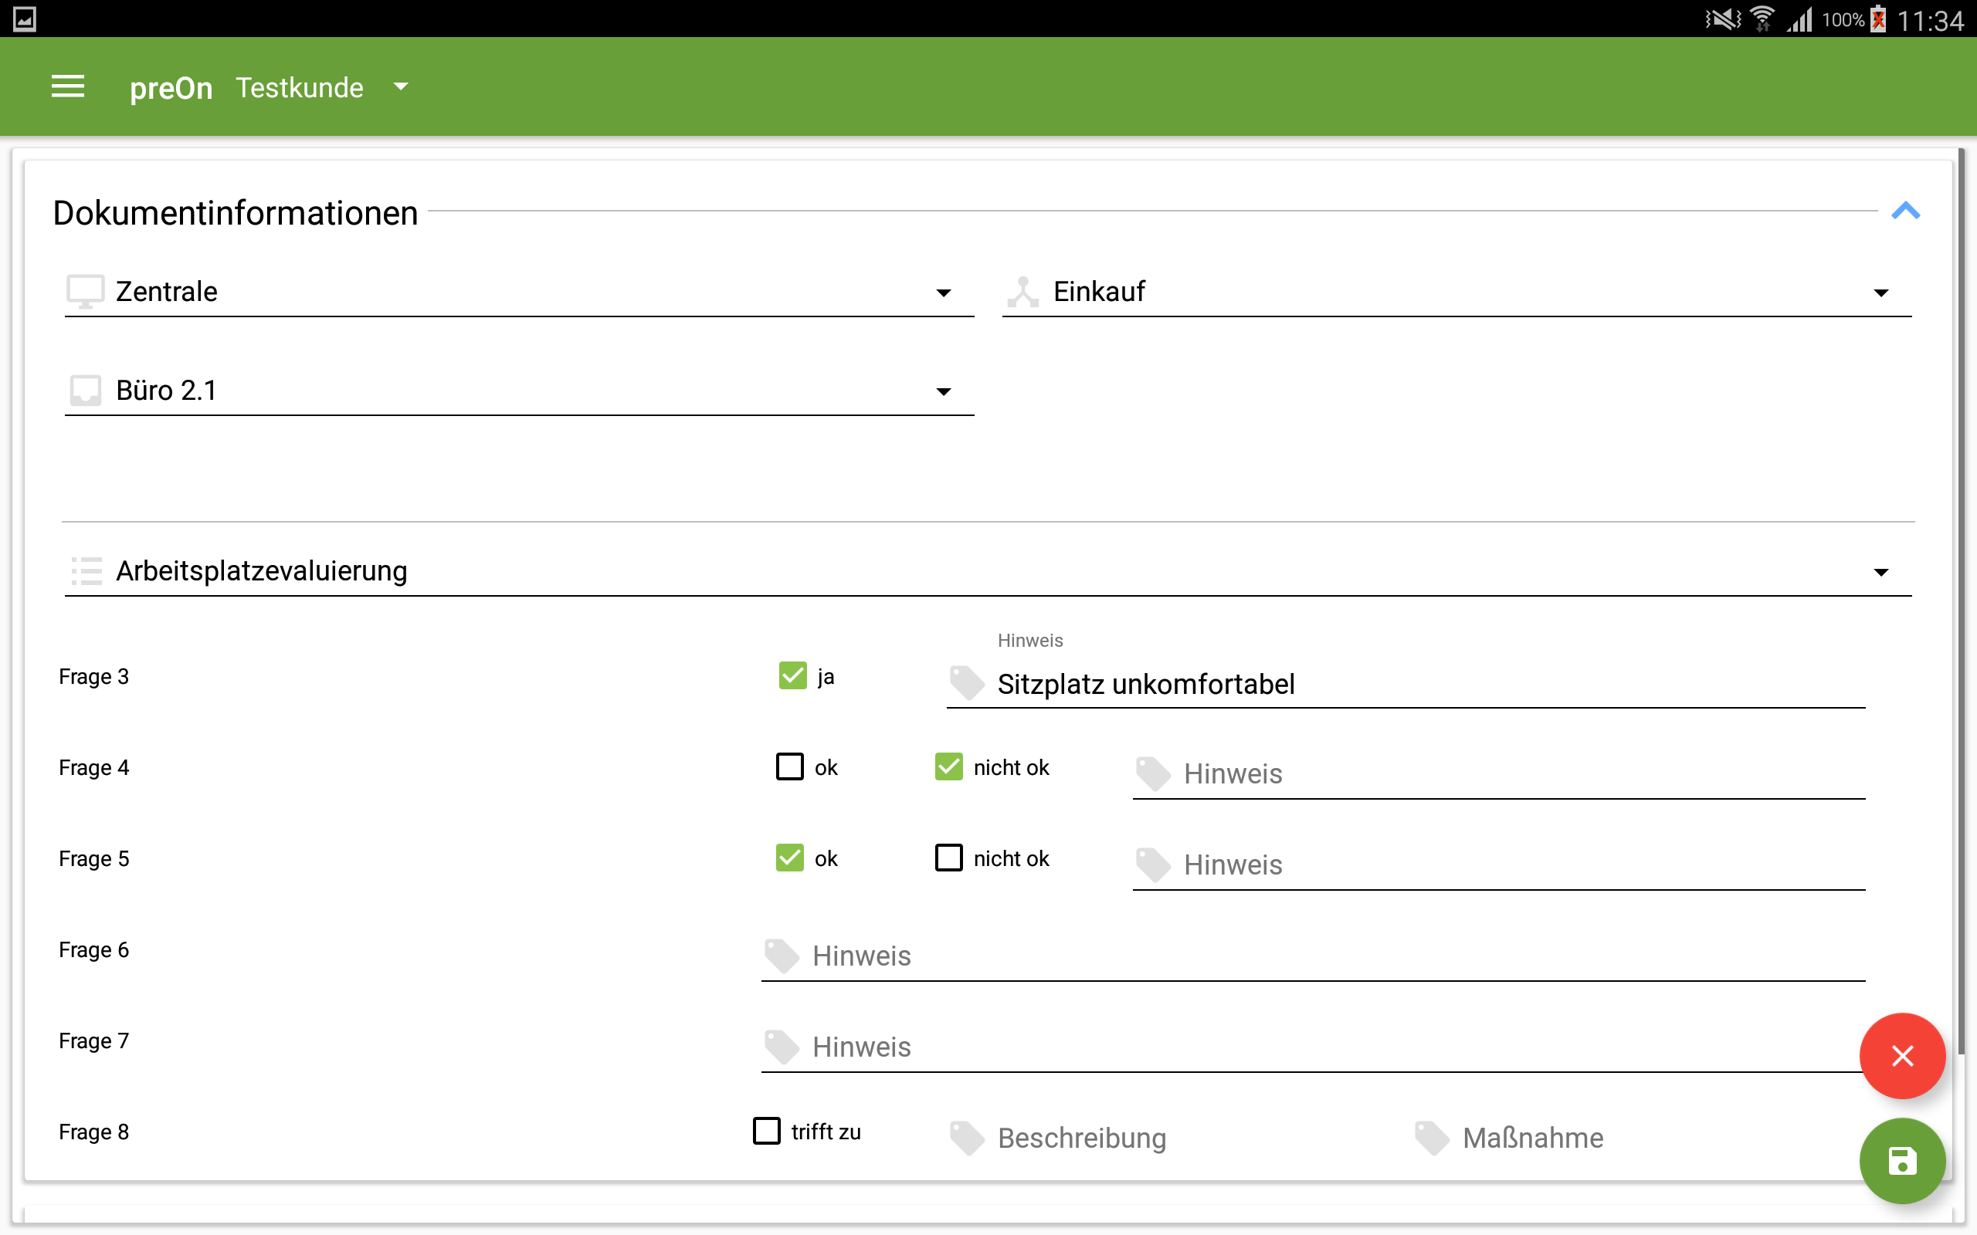
Task: Open the hamburger navigation menu
Action: pos(68,86)
